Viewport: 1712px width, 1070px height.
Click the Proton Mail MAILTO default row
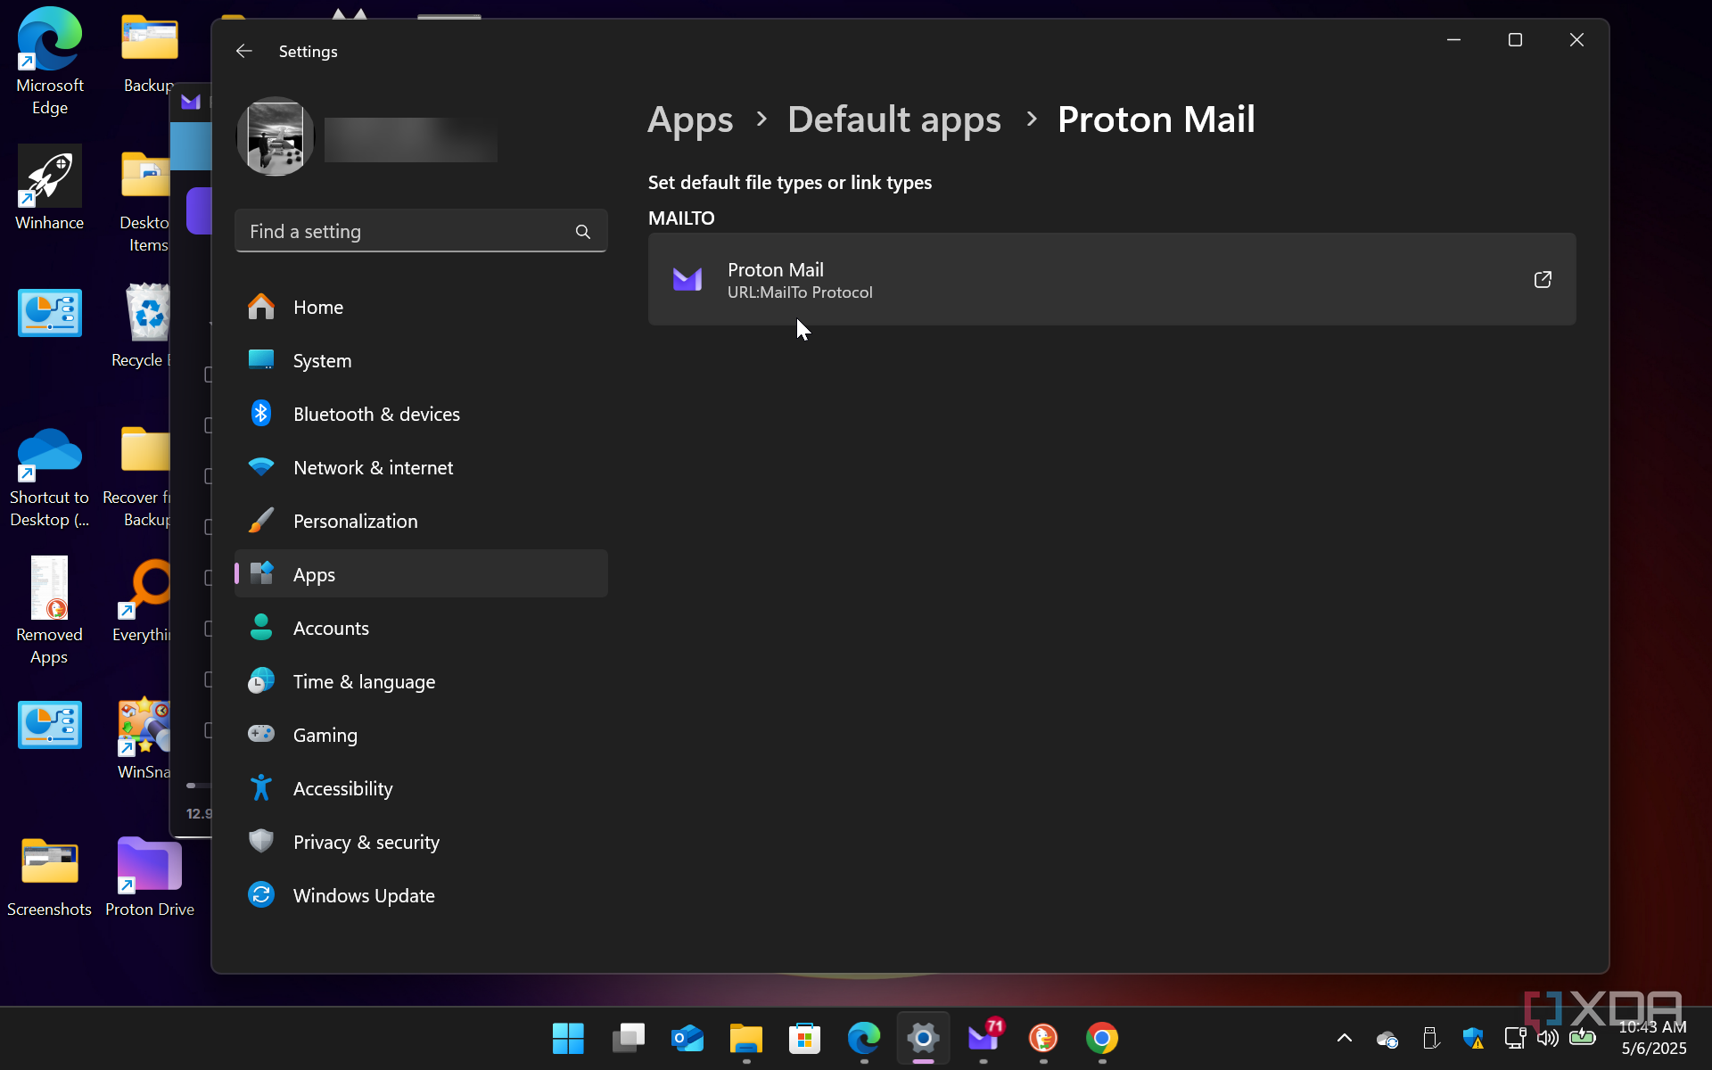pyautogui.click(x=1112, y=280)
